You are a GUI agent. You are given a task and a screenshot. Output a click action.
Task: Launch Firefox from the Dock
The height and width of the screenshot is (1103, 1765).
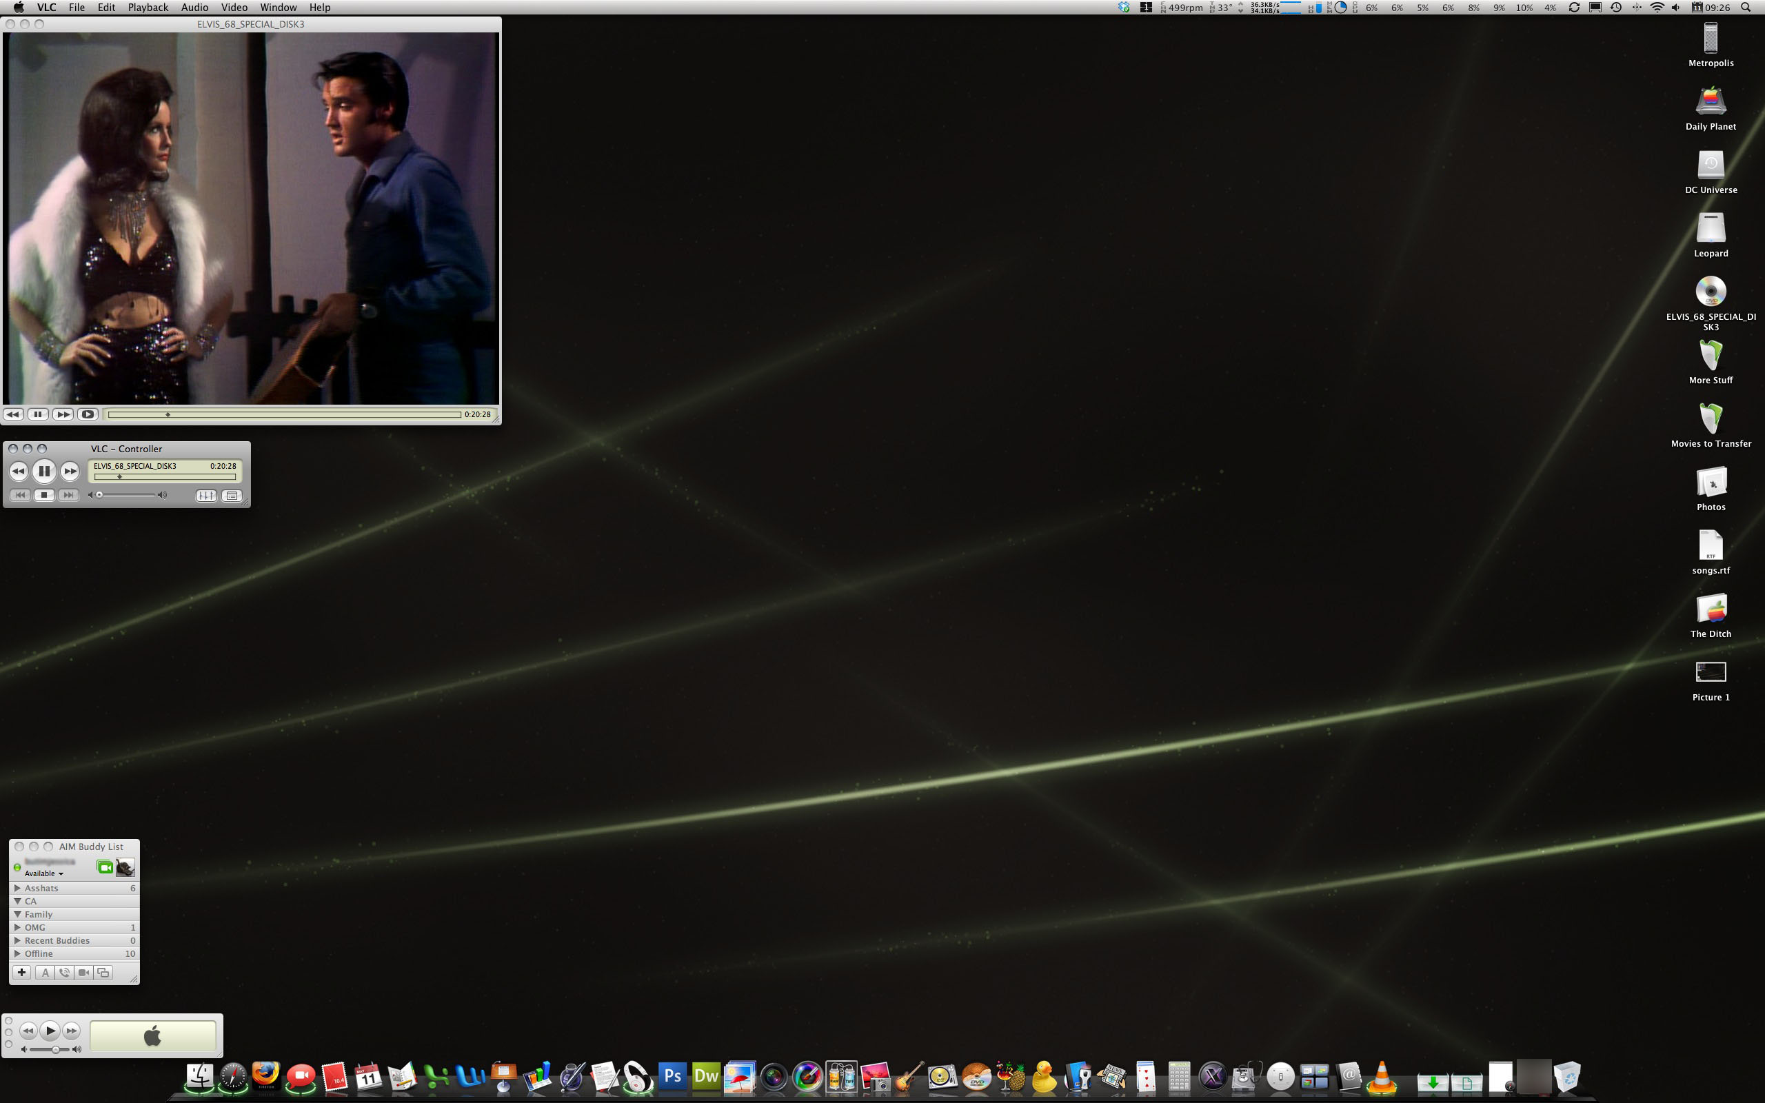266,1075
